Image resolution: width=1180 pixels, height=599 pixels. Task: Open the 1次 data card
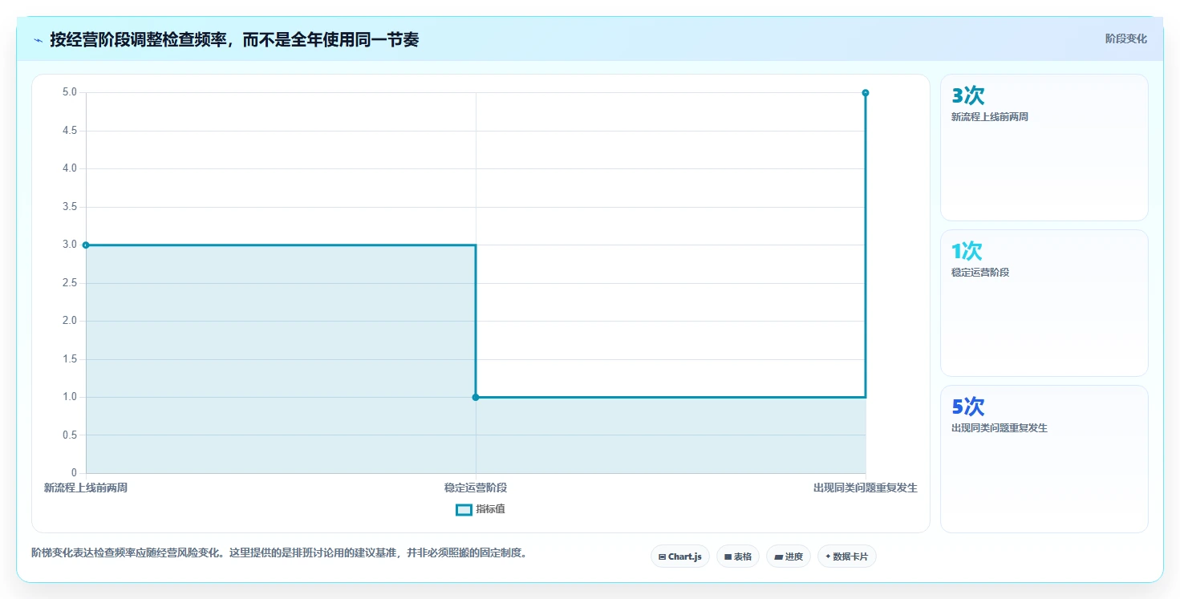1044,303
